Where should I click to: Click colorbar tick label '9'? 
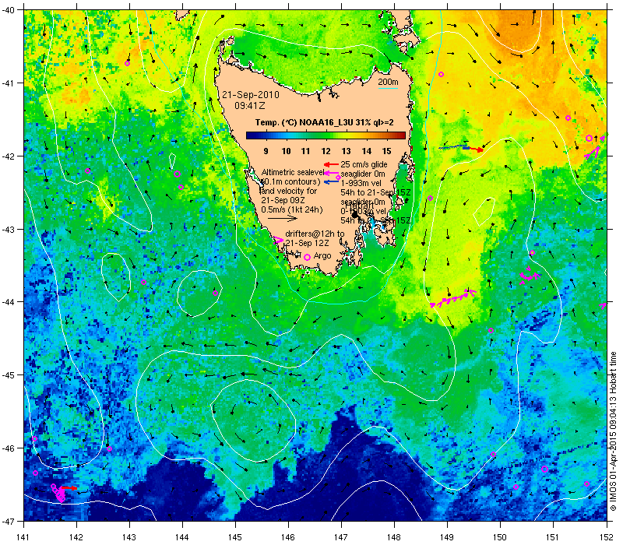point(266,151)
